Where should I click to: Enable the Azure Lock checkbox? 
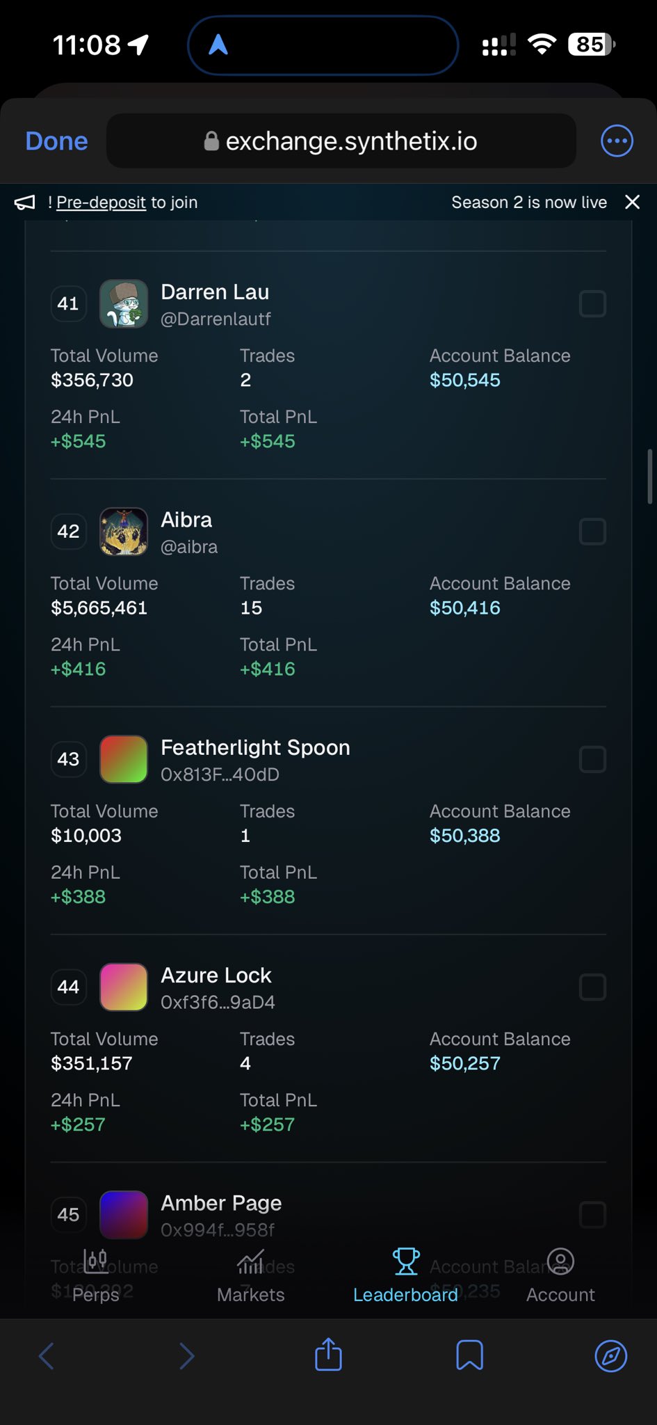point(592,987)
